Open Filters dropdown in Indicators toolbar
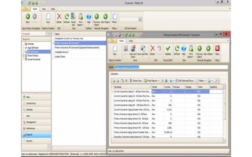Screen dimensions: 252x157 pos(201,81)
